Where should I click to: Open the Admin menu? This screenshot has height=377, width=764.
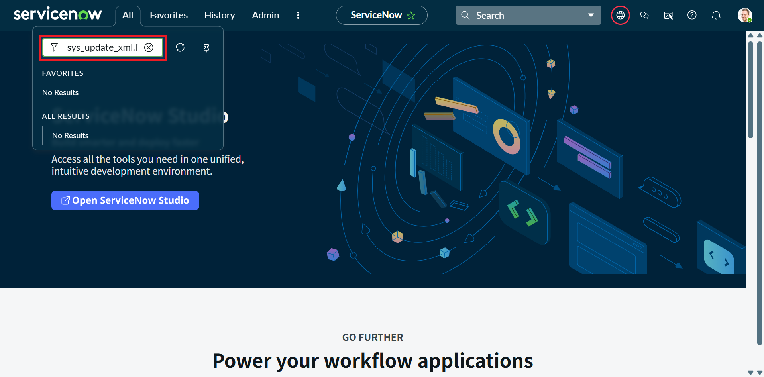click(265, 15)
